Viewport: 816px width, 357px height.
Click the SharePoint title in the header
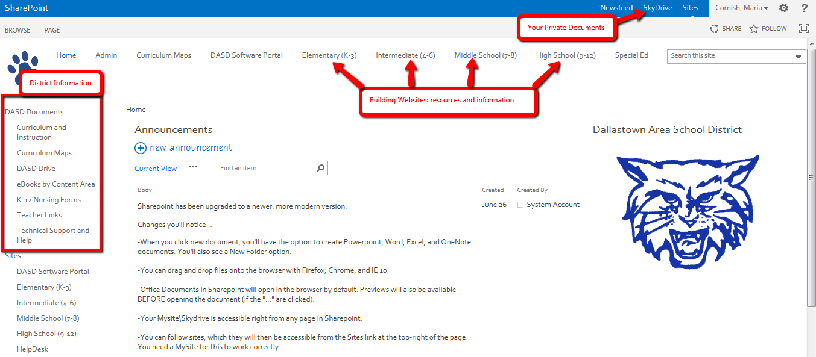(27, 8)
